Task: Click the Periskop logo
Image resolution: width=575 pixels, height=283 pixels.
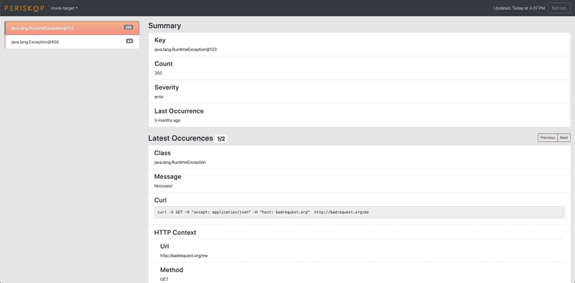Action: [24, 8]
